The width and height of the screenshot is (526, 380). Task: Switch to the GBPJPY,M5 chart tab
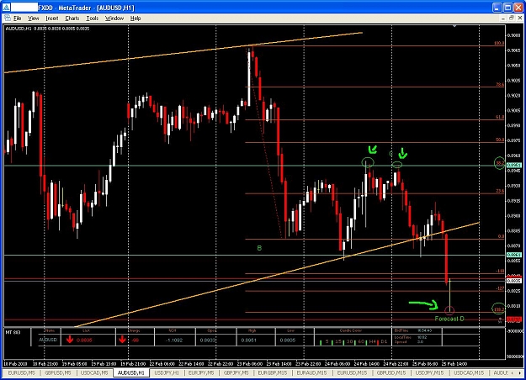pos(236,372)
